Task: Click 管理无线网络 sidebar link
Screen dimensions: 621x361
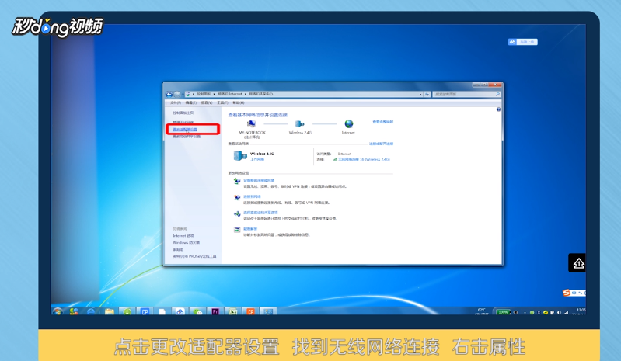Action: coord(183,123)
